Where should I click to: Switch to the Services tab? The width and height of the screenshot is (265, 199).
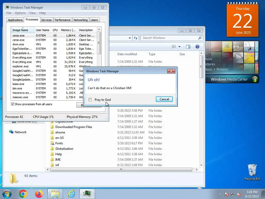click(x=46, y=20)
